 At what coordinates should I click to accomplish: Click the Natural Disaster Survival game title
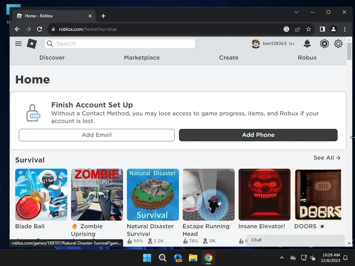click(150, 230)
